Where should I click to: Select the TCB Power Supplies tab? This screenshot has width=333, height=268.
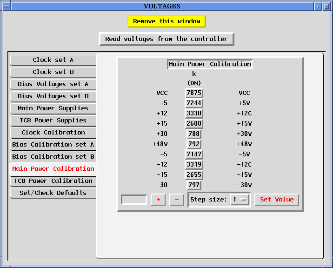tap(53, 121)
